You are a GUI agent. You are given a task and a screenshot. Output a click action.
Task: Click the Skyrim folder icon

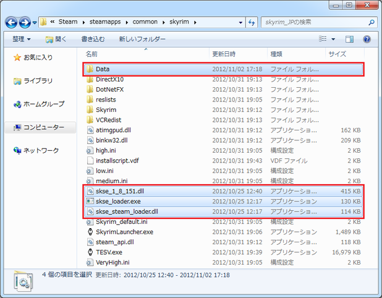click(x=90, y=110)
